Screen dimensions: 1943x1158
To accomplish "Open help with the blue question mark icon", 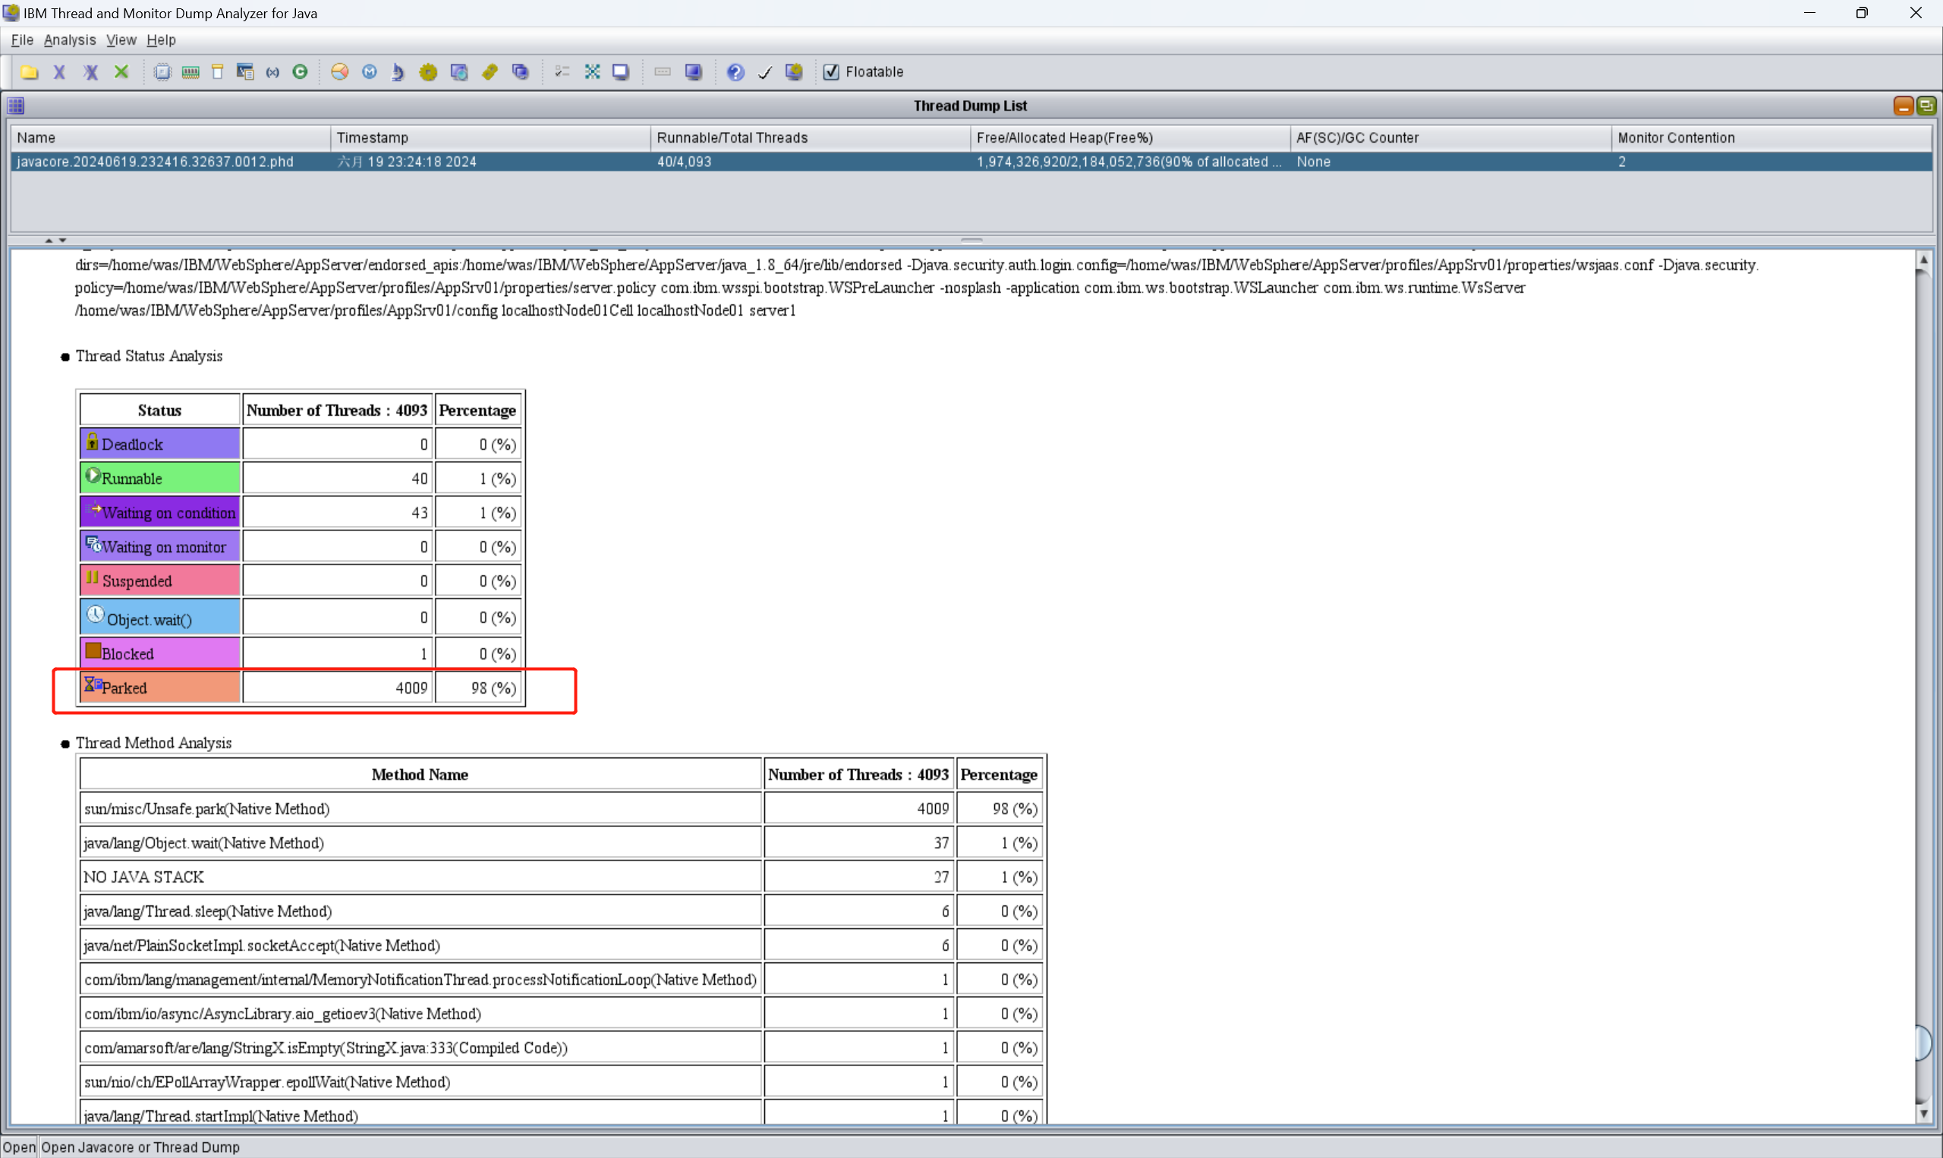I will (x=735, y=72).
